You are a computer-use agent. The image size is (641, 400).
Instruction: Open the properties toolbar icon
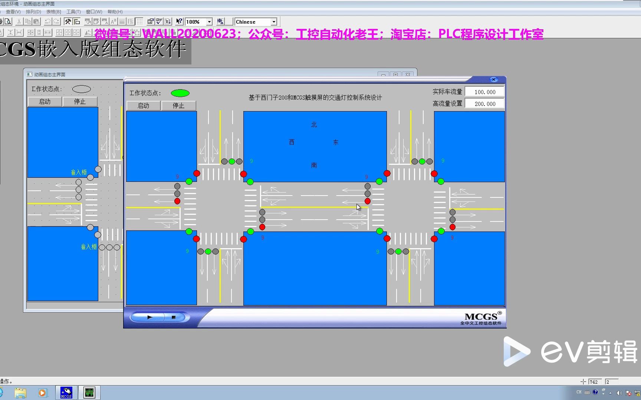pyautogui.click(x=151, y=21)
